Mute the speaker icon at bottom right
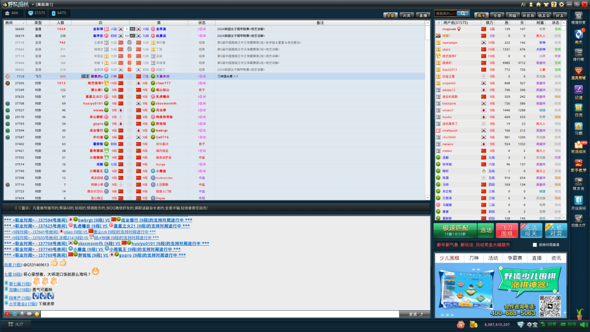Image resolution: width=590 pixels, height=332 pixels. (583, 324)
